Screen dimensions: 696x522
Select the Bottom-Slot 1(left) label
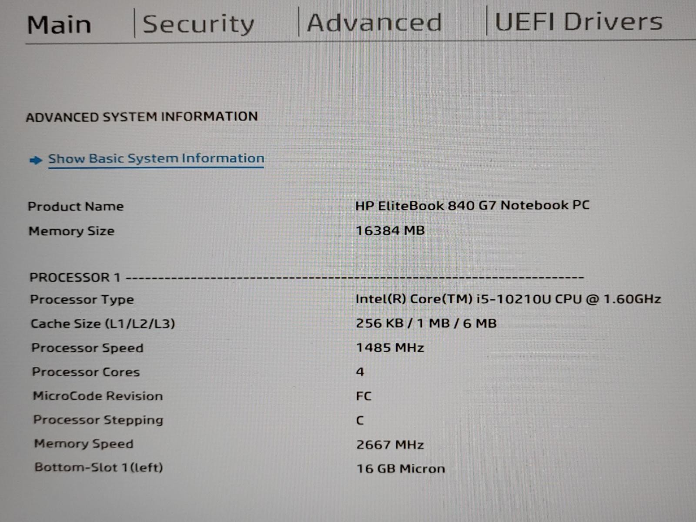click(x=99, y=468)
